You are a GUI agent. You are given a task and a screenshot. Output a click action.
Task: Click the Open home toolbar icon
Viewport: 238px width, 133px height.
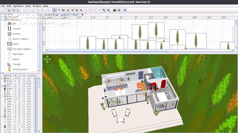[9, 10]
